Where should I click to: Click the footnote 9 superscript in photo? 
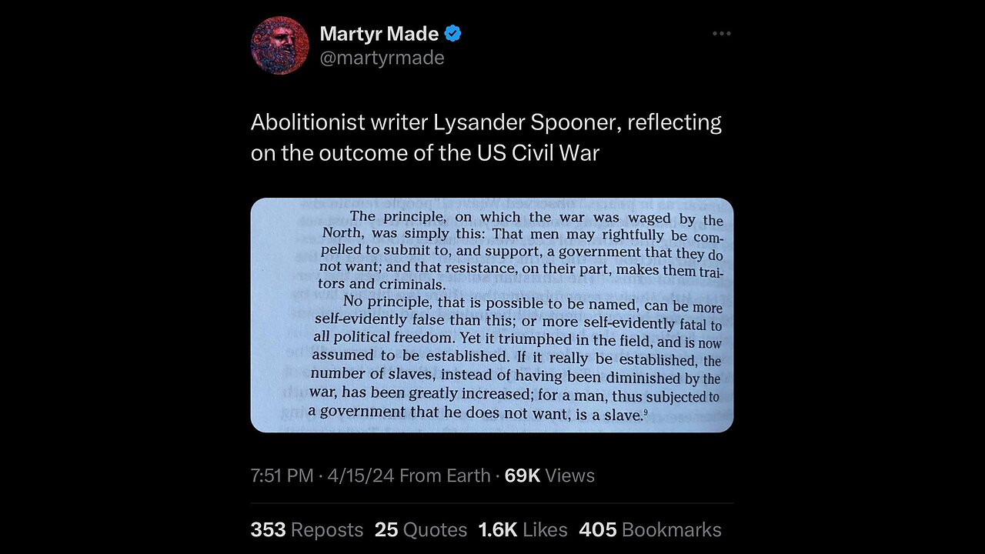point(647,412)
